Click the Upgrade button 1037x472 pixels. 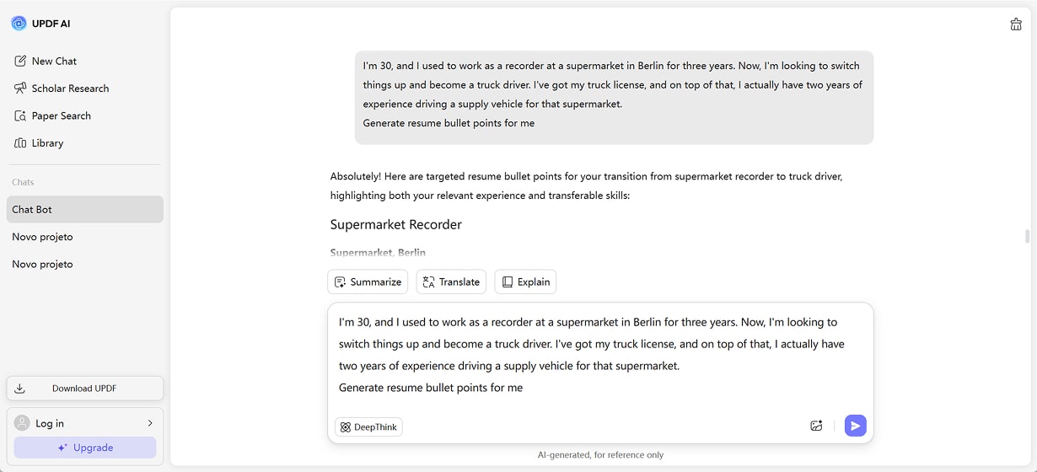(84, 448)
